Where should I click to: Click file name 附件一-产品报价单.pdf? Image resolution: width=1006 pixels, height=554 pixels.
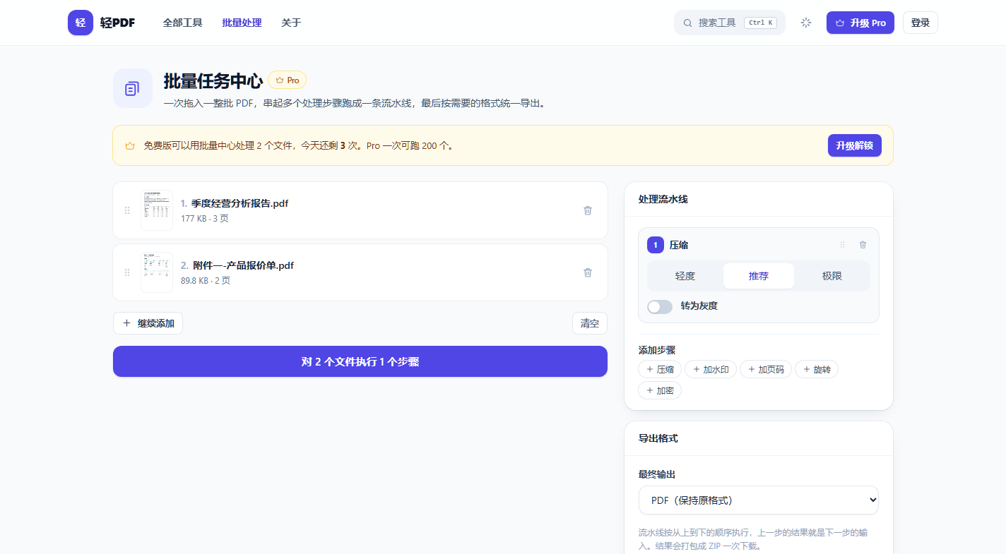click(243, 265)
